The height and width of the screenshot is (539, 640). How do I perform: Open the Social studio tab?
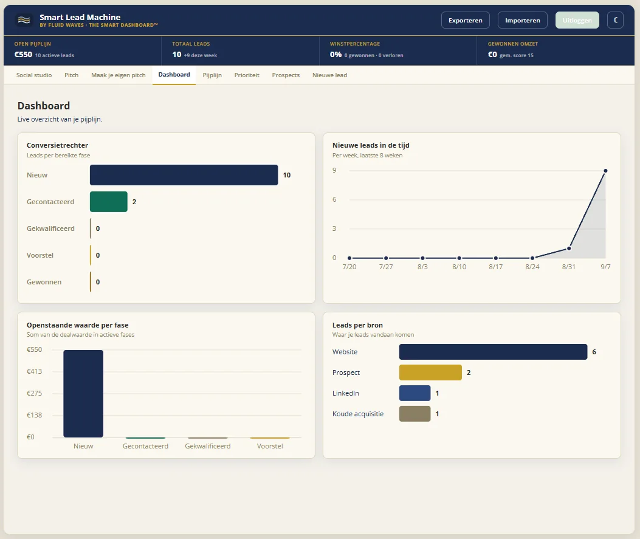point(34,75)
